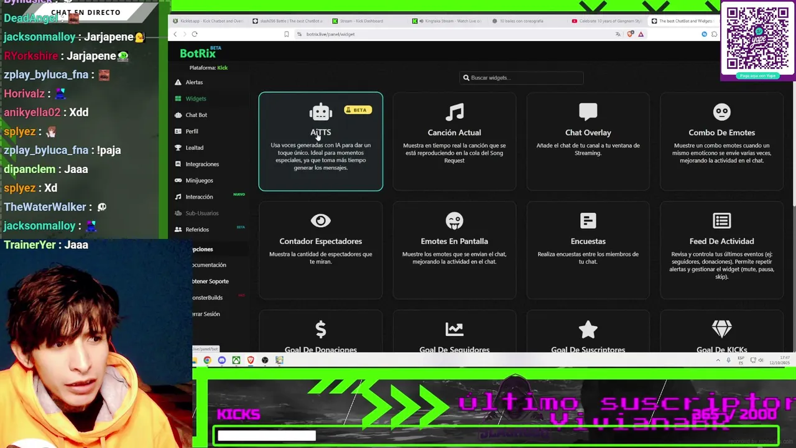The height and width of the screenshot is (448, 796).
Task: Go to Minijuegos section
Action: (199, 180)
